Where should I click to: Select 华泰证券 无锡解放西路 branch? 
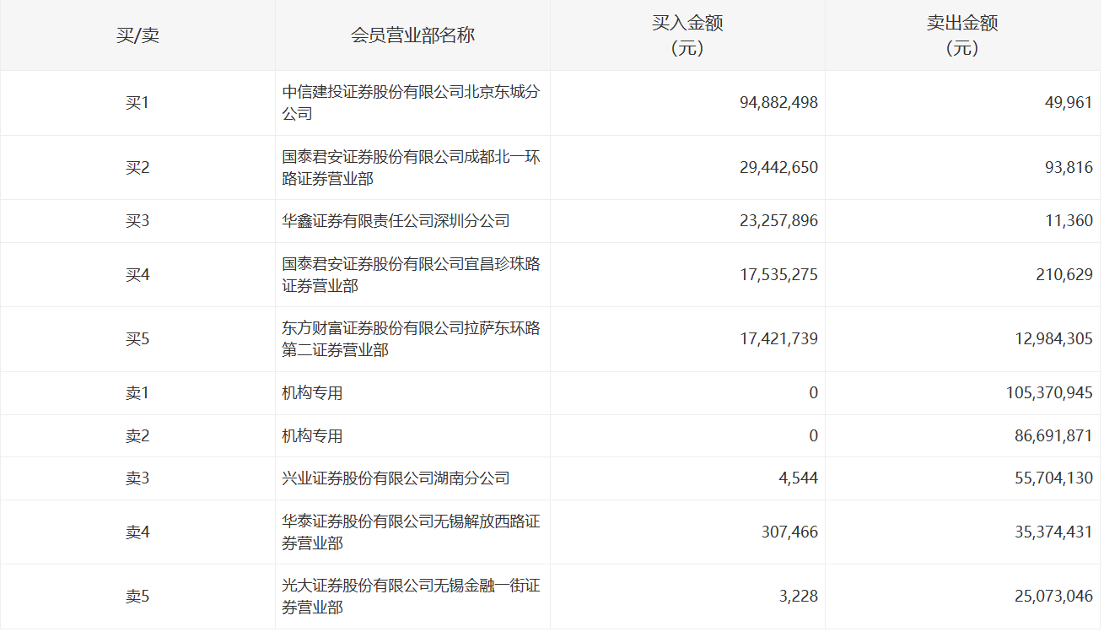pos(410,532)
